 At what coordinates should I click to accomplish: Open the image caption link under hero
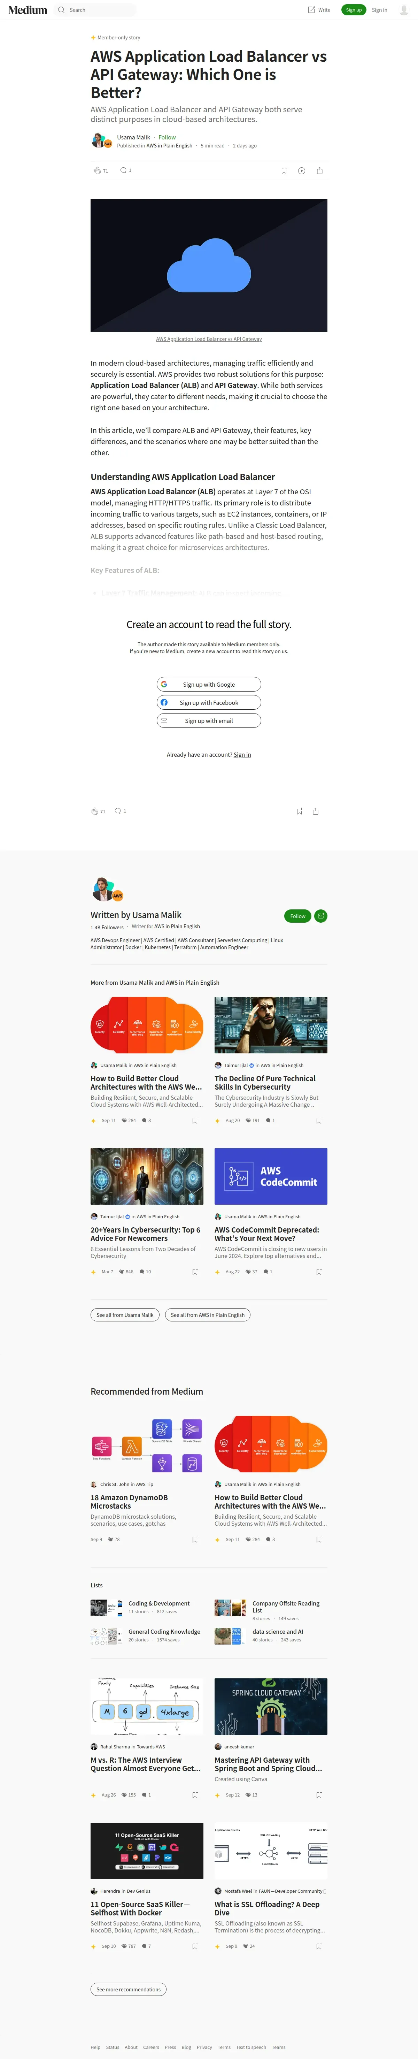point(209,339)
